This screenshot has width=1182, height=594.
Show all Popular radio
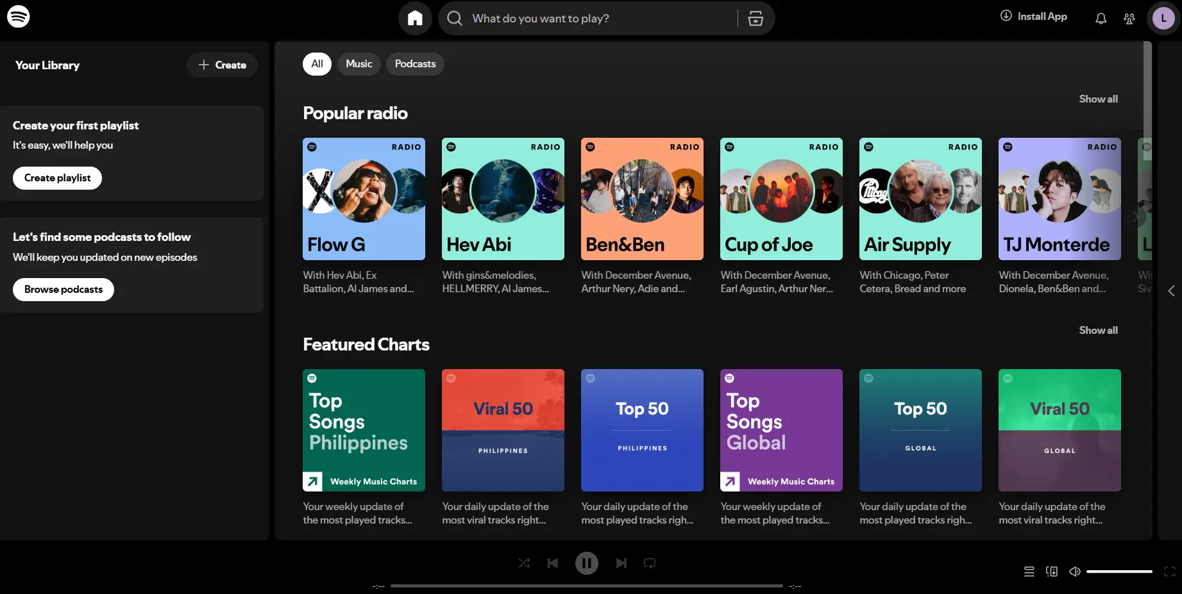[1098, 99]
